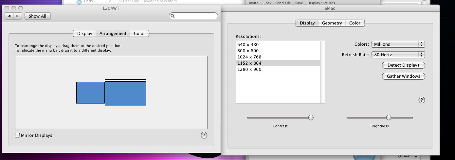
Task: Click the Contrast slider knob
Action: [x=311, y=118]
